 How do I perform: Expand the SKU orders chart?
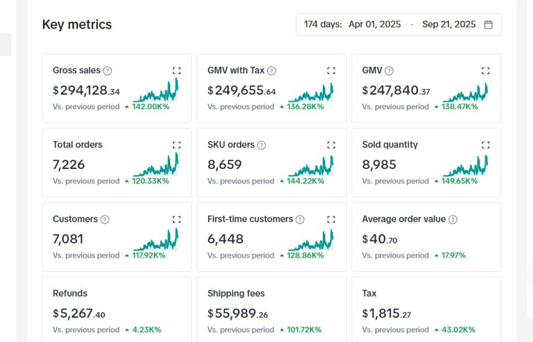click(331, 145)
